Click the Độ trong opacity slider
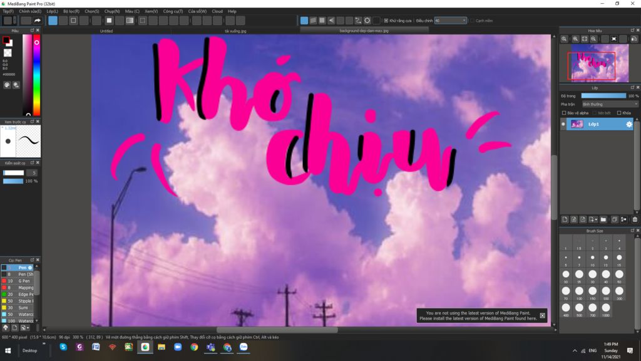The width and height of the screenshot is (641, 361). click(x=603, y=96)
